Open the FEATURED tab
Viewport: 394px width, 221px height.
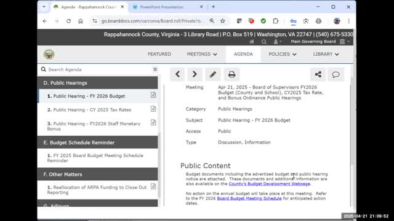159,54
